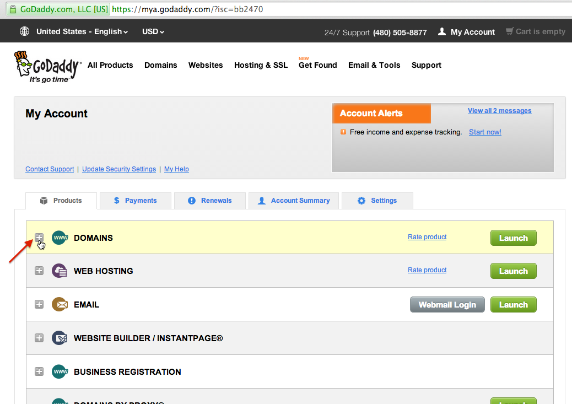The width and height of the screenshot is (572, 404).
Task: Open the My Help link
Action: coord(176,169)
